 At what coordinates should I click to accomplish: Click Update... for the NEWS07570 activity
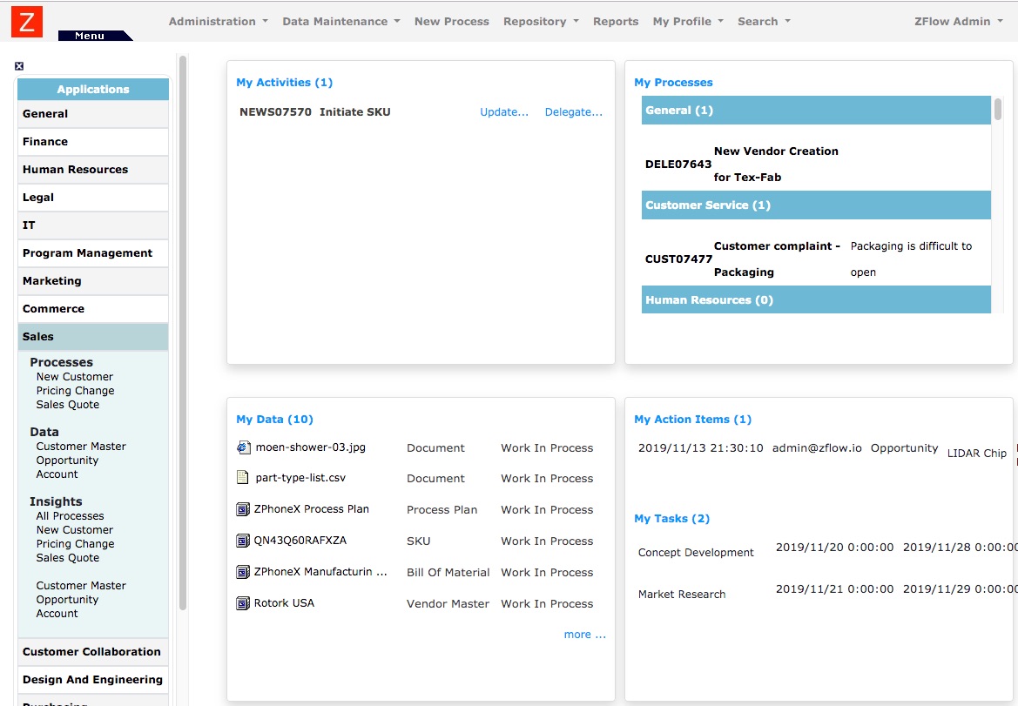(x=504, y=111)
